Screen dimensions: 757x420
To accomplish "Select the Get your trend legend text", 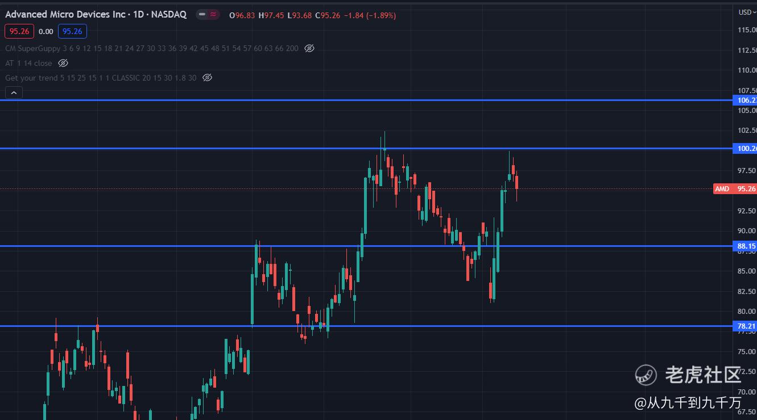I will point(101,78).
